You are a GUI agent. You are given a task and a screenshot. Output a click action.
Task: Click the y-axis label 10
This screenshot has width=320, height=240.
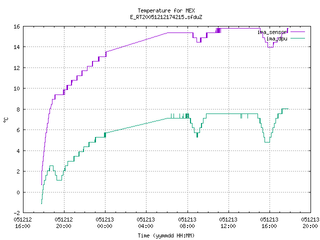tap(16, 88)
